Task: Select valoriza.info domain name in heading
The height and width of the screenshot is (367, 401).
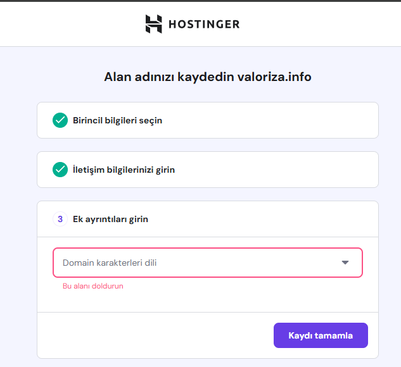Action: (x=274, y=77)
